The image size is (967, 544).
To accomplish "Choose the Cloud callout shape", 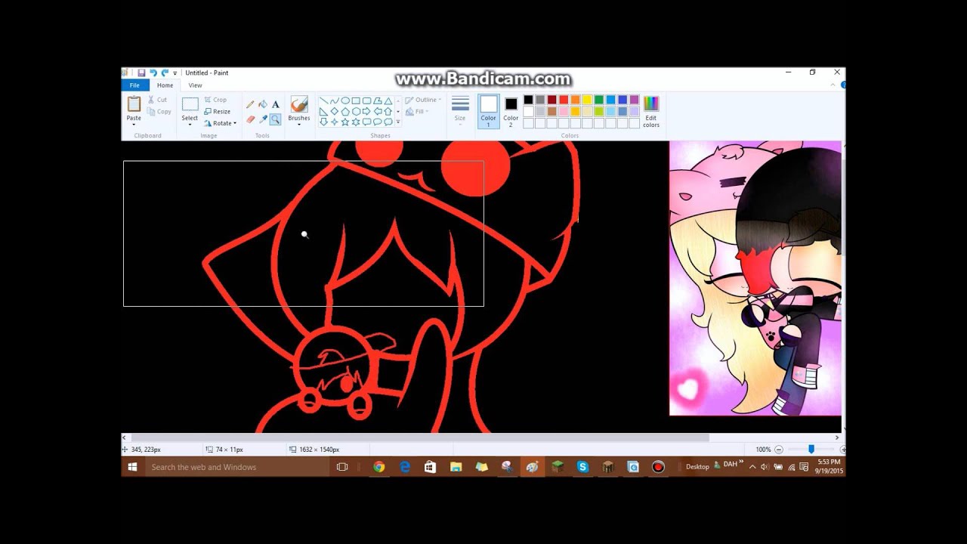I will click(x=388, y=122).
